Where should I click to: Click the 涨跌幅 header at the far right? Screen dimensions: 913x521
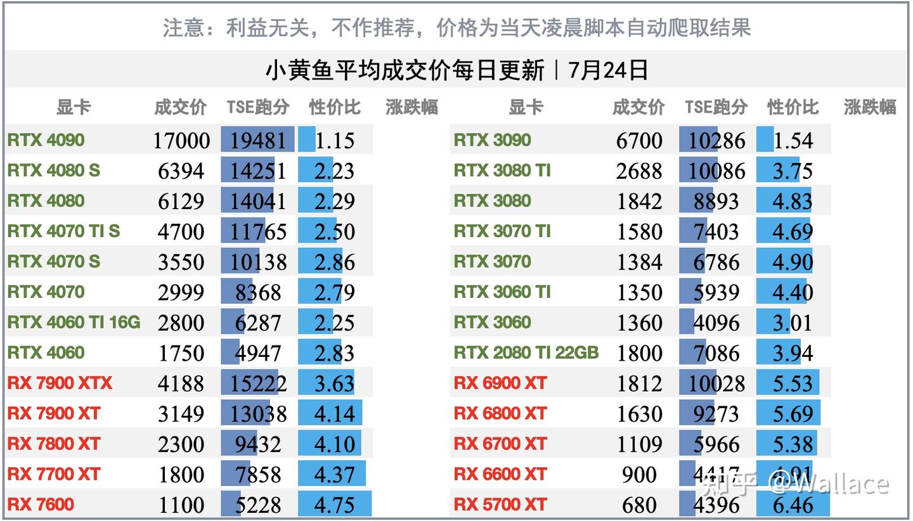870,107
